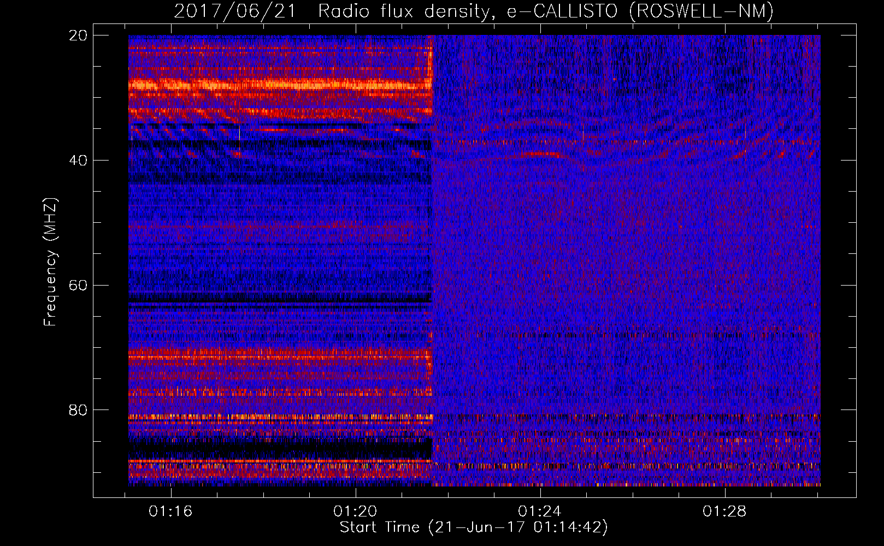Click the "Frequency (MHZ)" axis label
This screenshot has height=546, width=884.
[x=50, y=262]
